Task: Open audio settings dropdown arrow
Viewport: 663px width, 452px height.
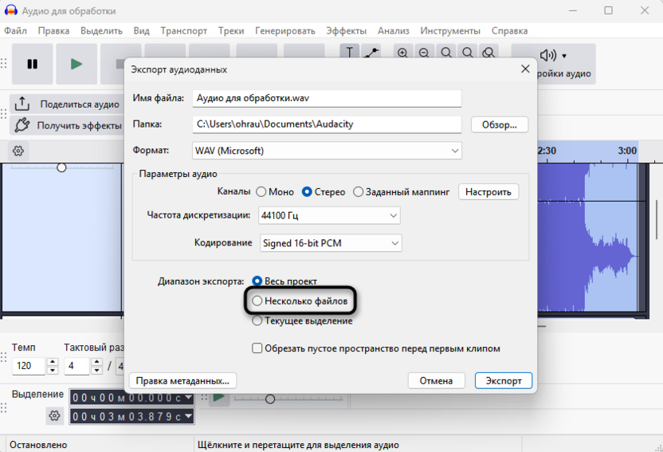Action: click(x=564, y=56)
